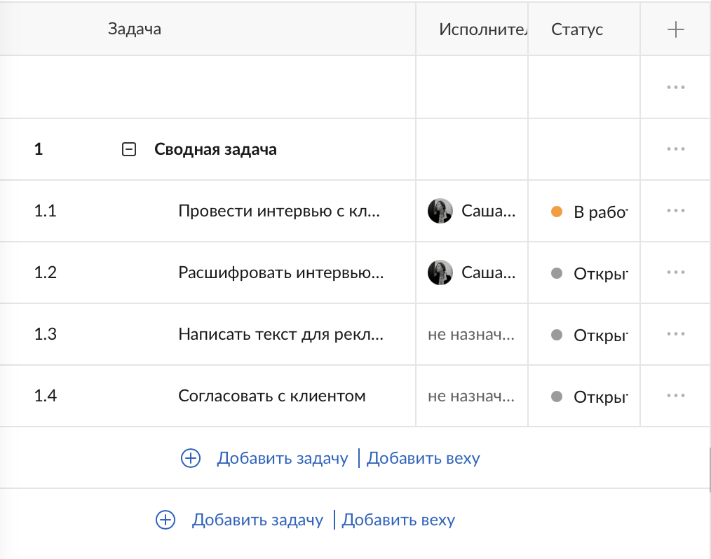Open the status dropdown showing В работе
Screen dimensions: 711x559
coord(586,210)
